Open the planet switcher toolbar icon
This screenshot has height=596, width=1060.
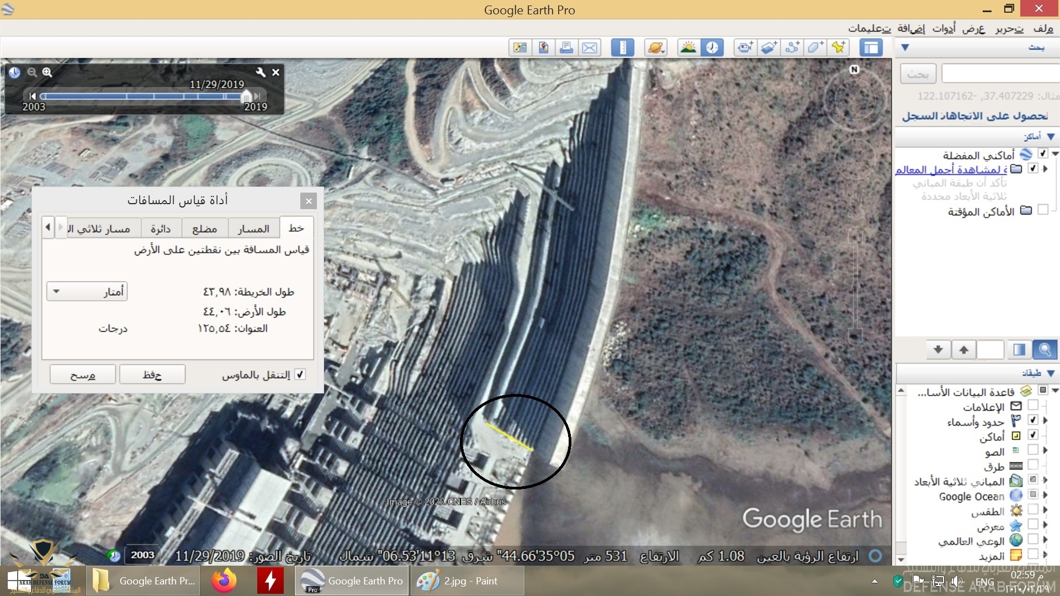click(656, 47)
